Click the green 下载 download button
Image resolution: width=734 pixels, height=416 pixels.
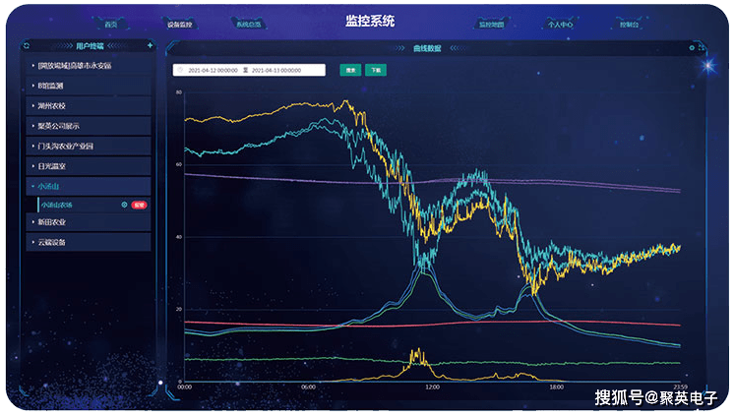coord(375,71)
